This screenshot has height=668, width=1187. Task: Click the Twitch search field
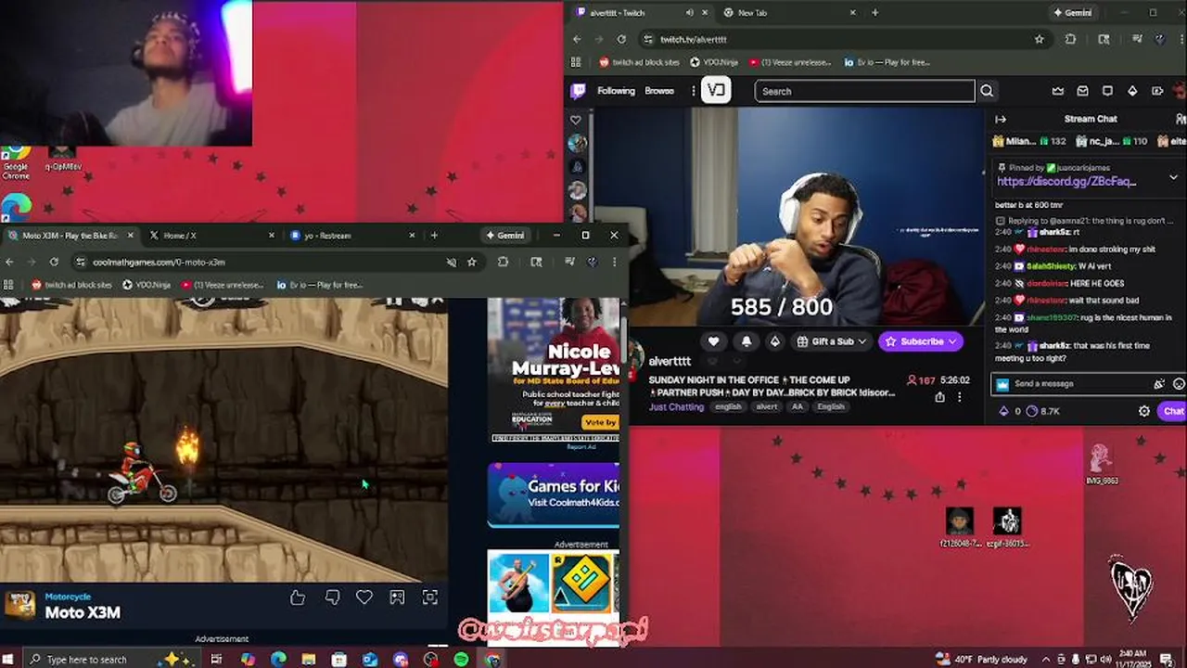864,91
